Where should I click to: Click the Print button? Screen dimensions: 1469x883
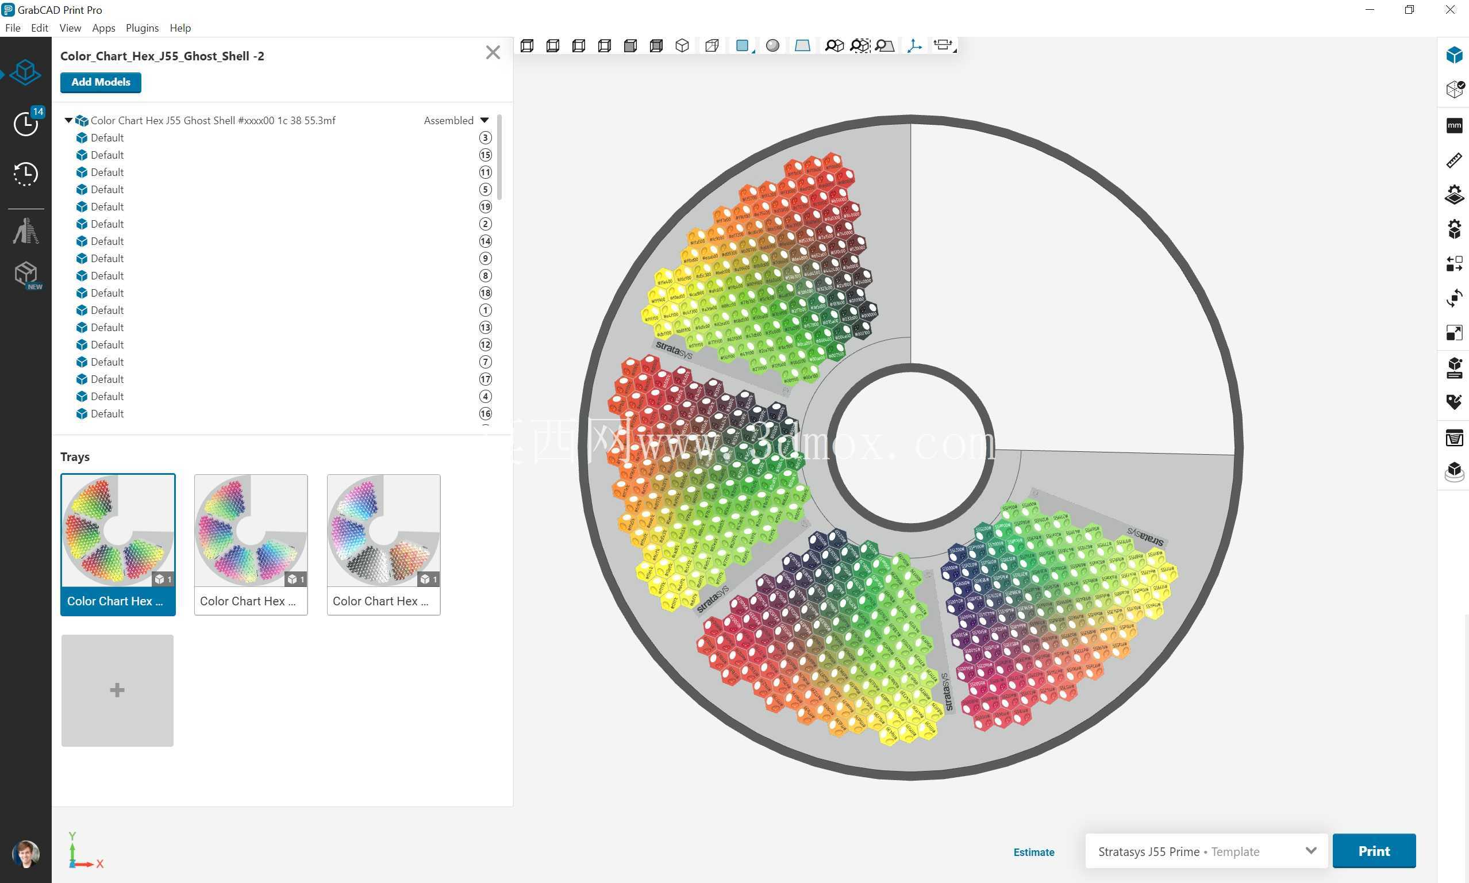pyautogui.click(x=1374, y=851)
